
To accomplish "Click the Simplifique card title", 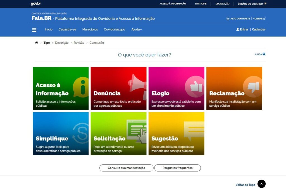I will (52, 139).
